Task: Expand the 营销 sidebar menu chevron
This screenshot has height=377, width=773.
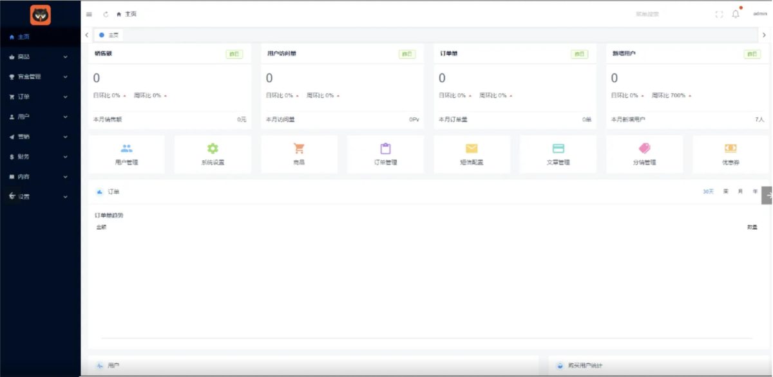Action: (x=66, y=136)
